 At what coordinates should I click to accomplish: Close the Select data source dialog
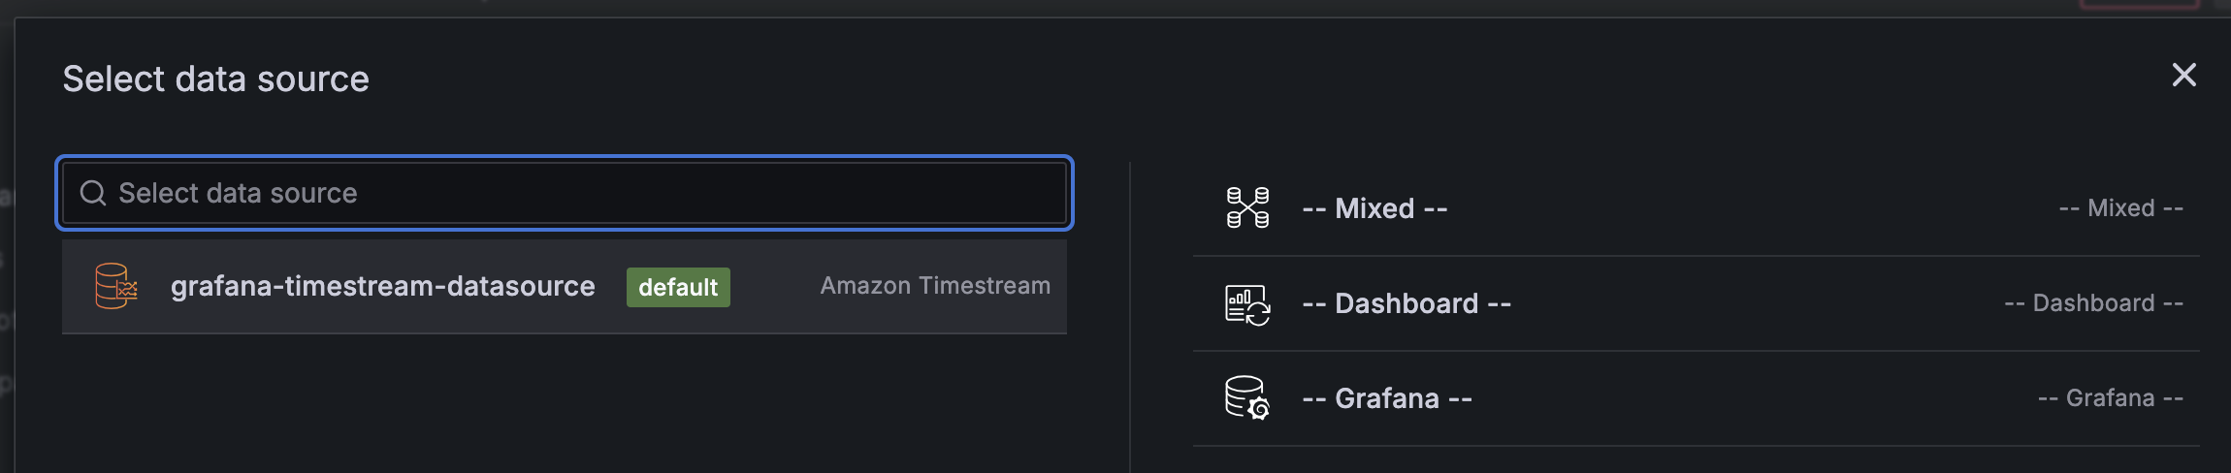2183,75
